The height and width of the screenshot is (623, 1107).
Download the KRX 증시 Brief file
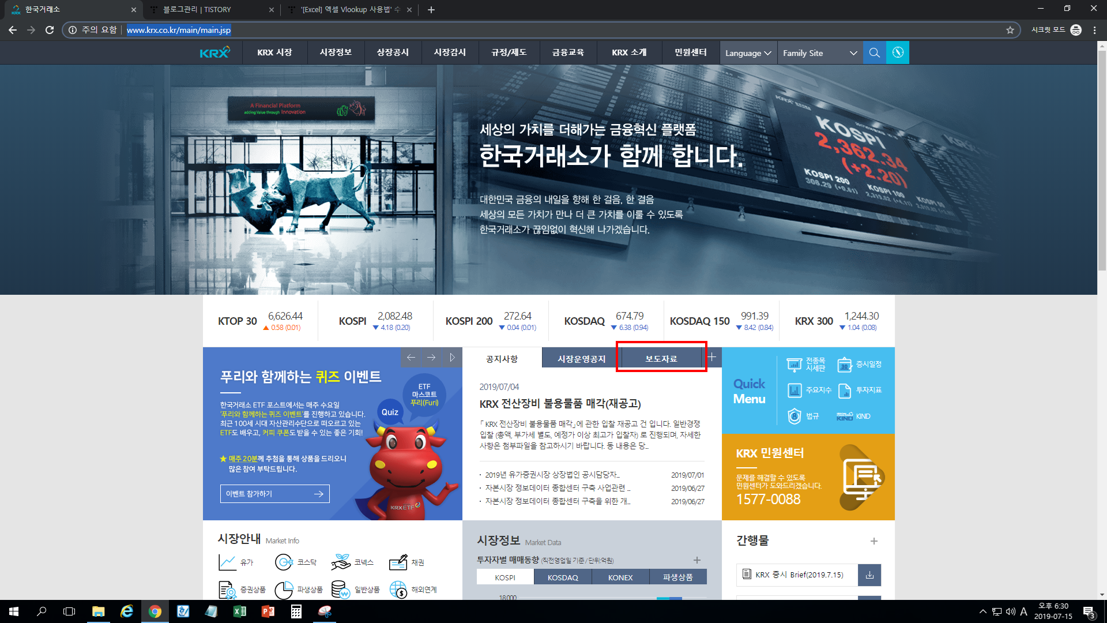[869, 575]
